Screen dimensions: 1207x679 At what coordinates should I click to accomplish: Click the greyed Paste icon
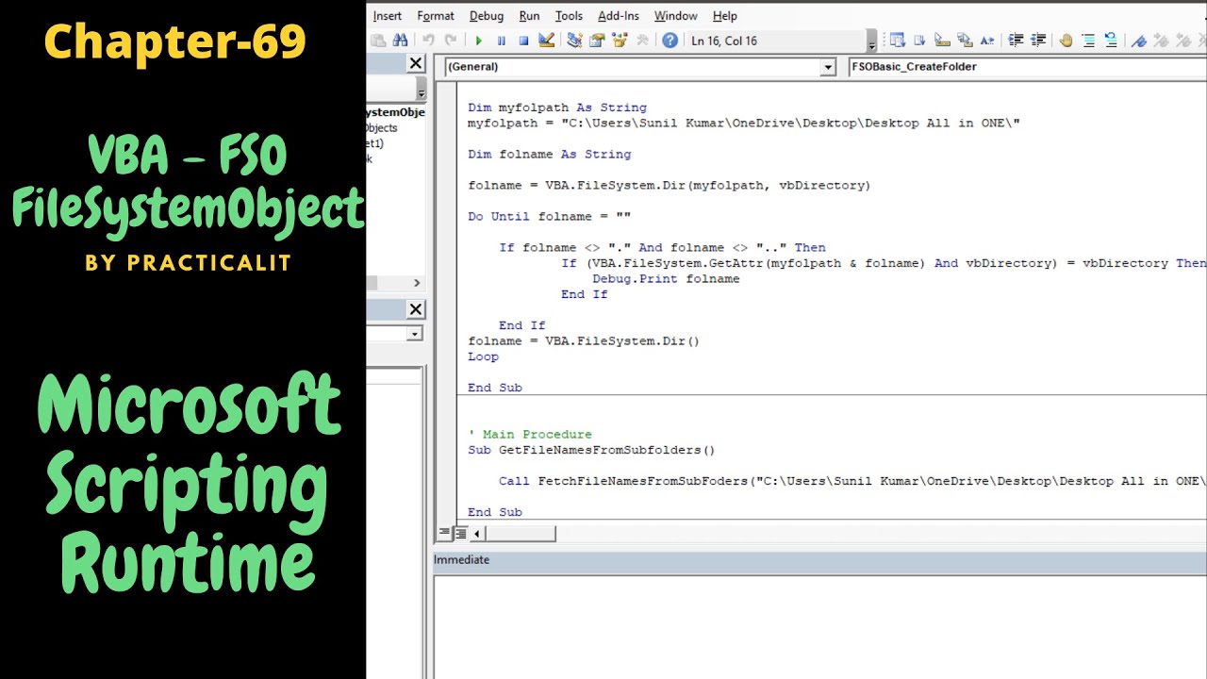click(x=377, y=41)
